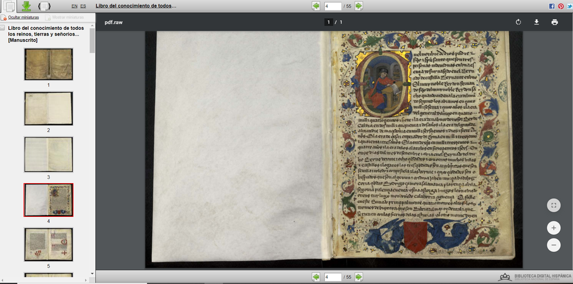Screen dimensions: 573x284
Task: Open the thumbnails pages tab icon
Action: pos(9,6)
